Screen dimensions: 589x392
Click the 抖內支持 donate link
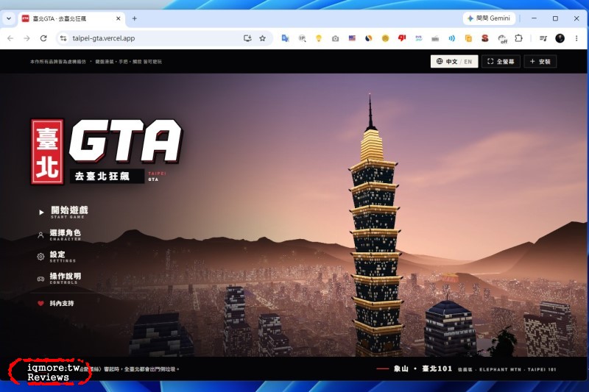coord(62,303)
